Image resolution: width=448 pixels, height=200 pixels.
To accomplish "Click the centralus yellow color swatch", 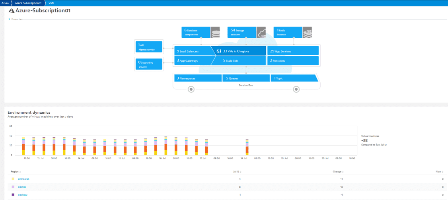I will click(x=13, y=179).
